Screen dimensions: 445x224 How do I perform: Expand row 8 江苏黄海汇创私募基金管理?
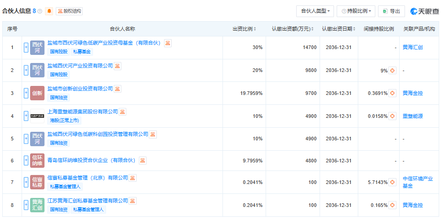pyautogui.click(x=26, y=205)
